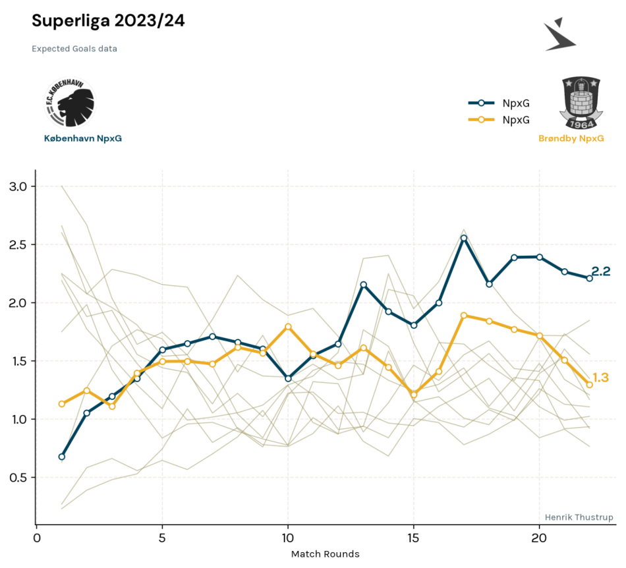The width and height of the screenshot is (626, 568).
Task: Click the F.C. København lion logo
Action: coord(71,103)
